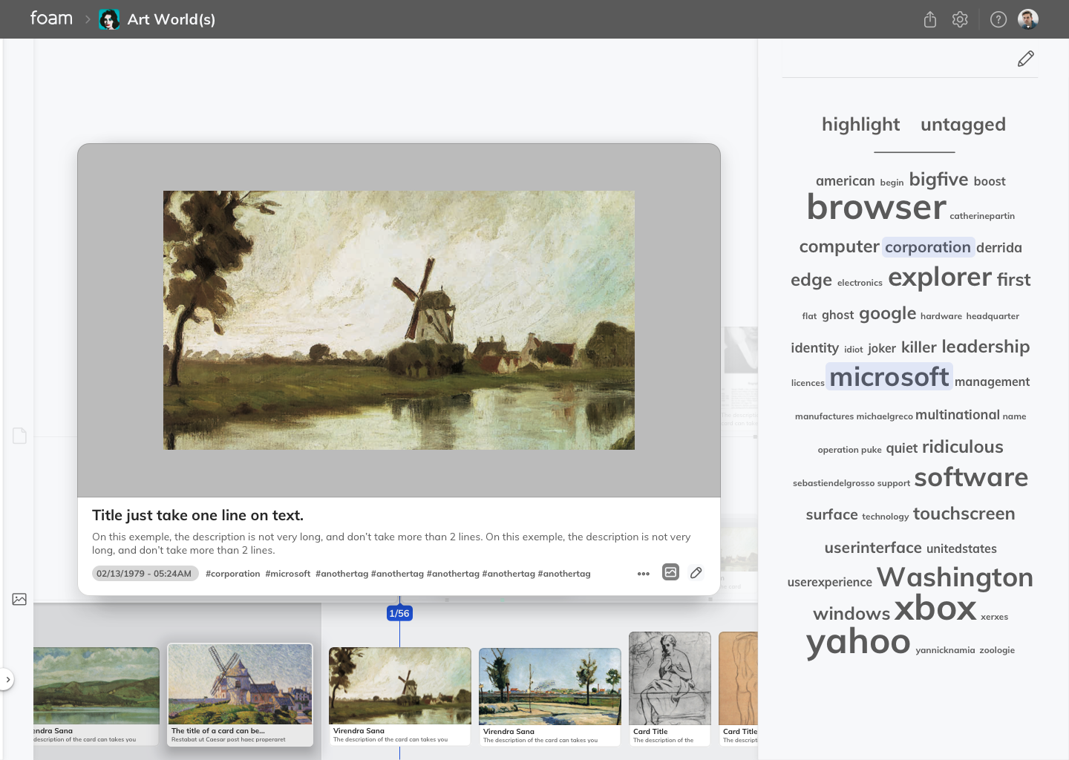This screenshot has height=760, width=1069.
Task: Open settings gear in top bar
Action: pos(960,19)
